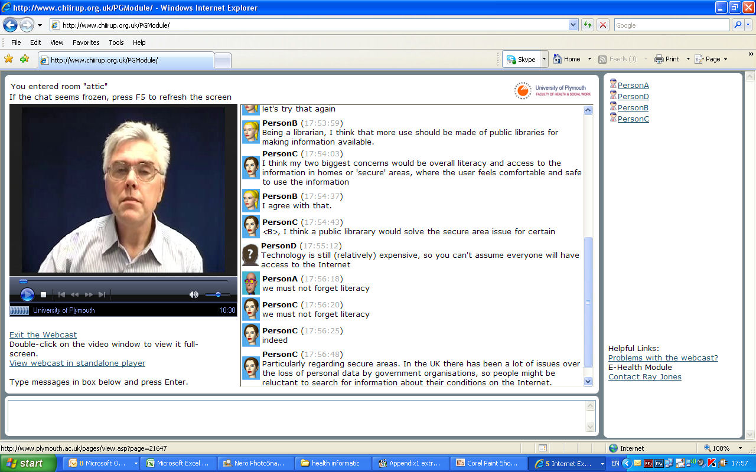Image resolution: width=756 pixels, height=472 pixels.
Task: Open the Tools menu
Action: (116, 42)
